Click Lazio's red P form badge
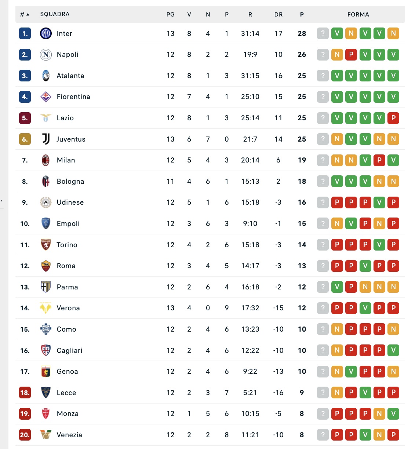The image size is (408, 449). pyautogui.click(x=393, y=118)
